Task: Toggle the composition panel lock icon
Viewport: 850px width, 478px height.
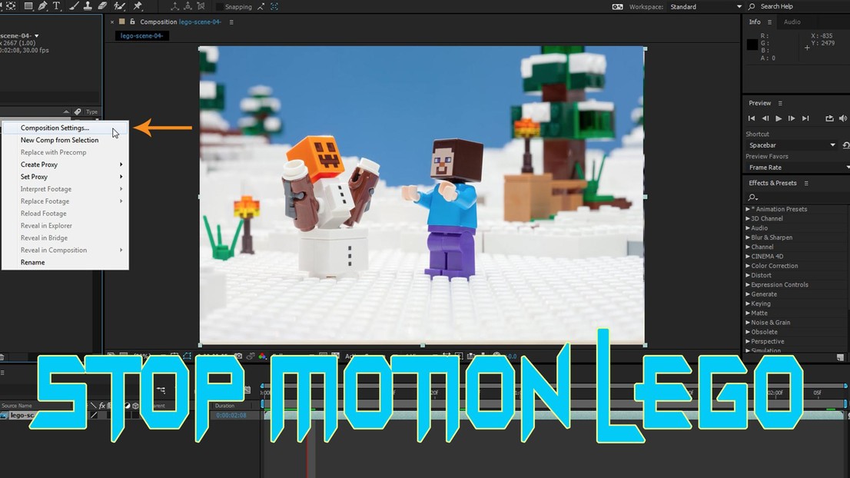Action: (x=133, y=22)
